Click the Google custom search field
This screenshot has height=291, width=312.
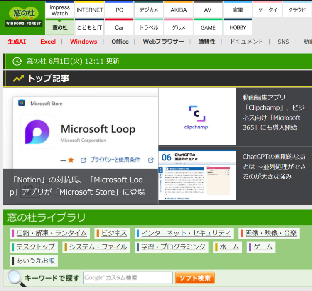[x=128, y=278]
